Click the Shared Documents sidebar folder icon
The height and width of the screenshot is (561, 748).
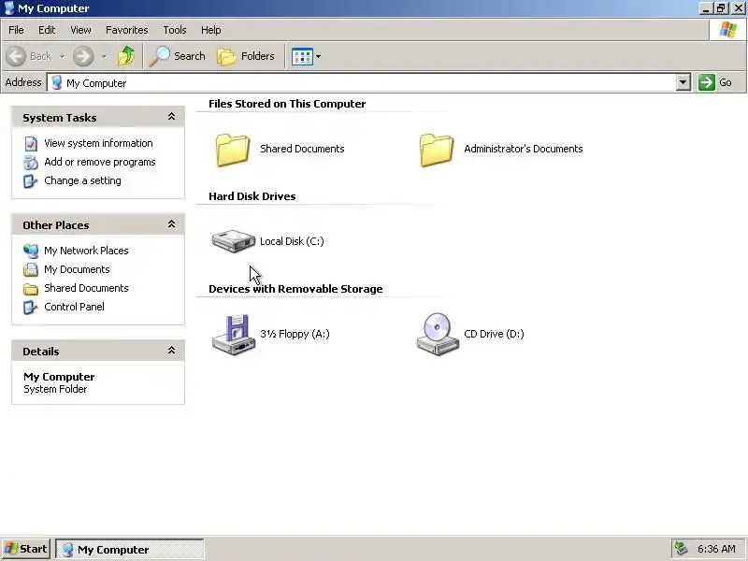click(31, 289)
